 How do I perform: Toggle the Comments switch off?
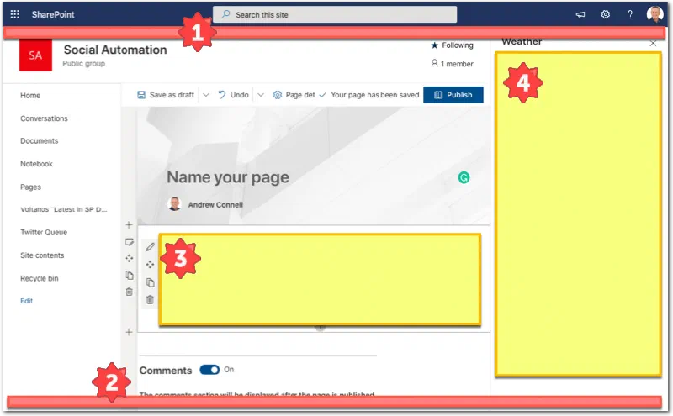[x=209, y=370]
